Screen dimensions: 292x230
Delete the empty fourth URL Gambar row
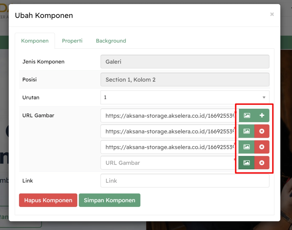[262, 163]
